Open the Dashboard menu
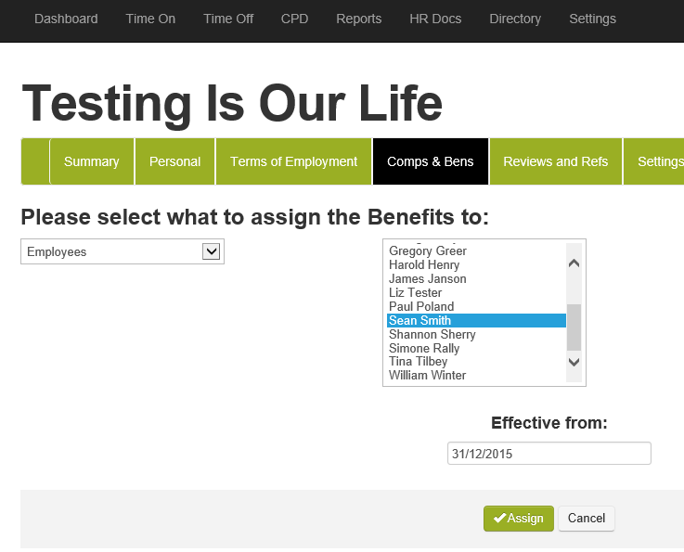The height and width of the screenshot is (552, 684). [x=66, y=19]
